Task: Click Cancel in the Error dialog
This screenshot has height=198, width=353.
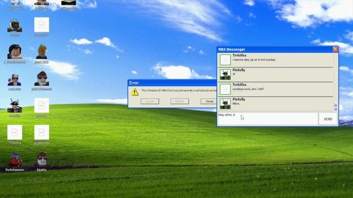Action: click(x=149, y=101)
